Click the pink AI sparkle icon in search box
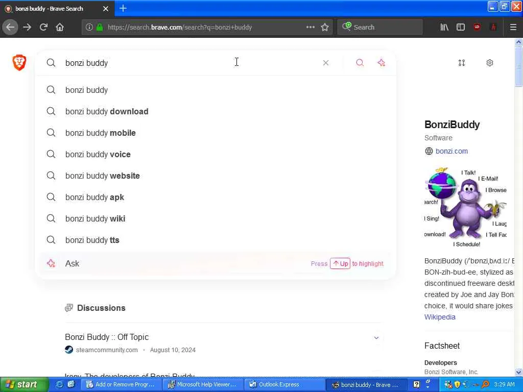This screenshot has width=523, height=392. coord(381,63)
